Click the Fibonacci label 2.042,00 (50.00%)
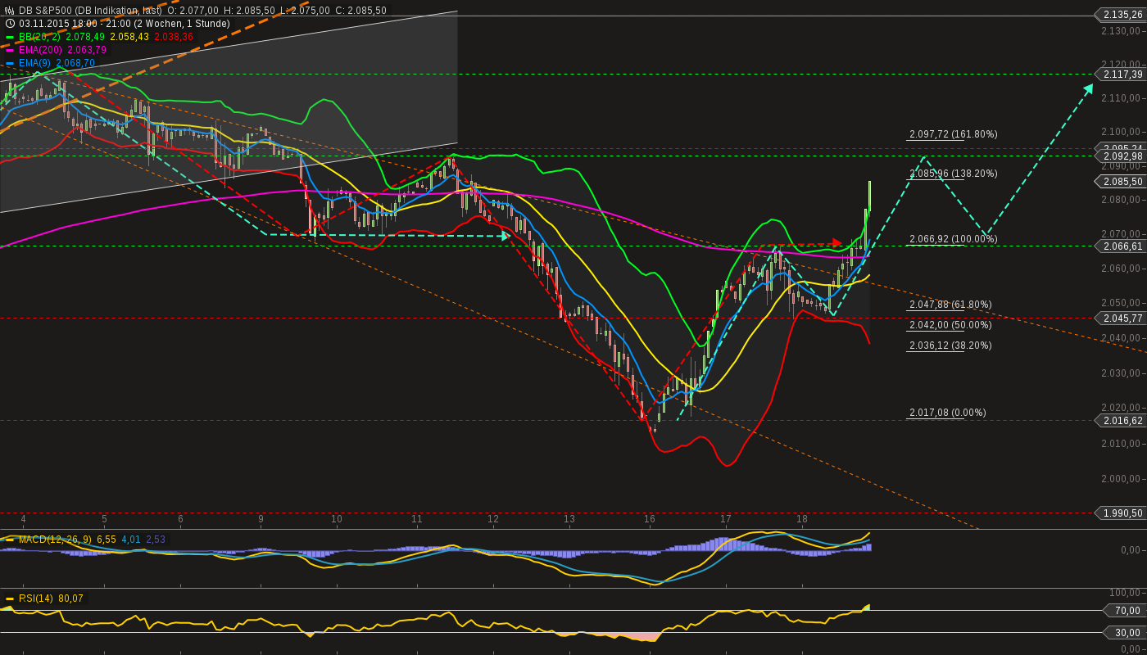1147x655 pixels. point(950,325)
